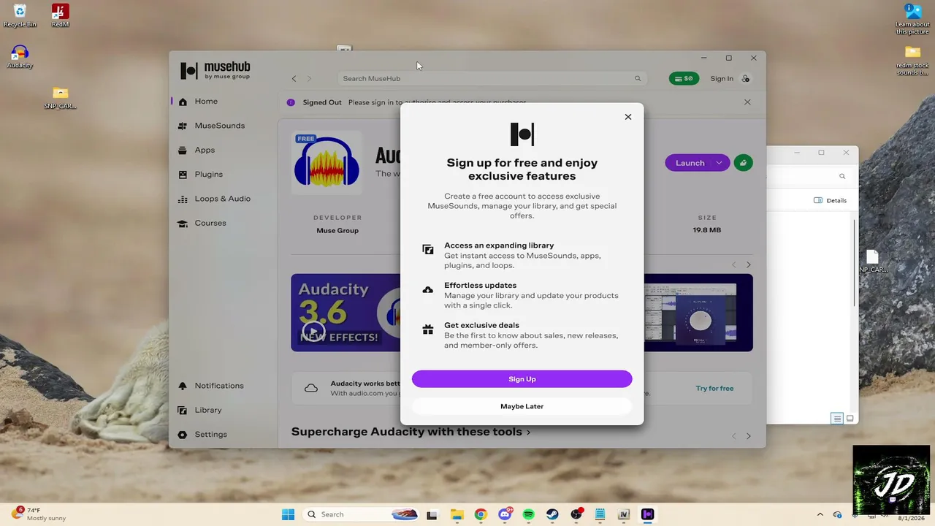This screenshot has height=526, width=935.
Task: Focus the Search MuseHub field
Action: (x=492, y=79)
